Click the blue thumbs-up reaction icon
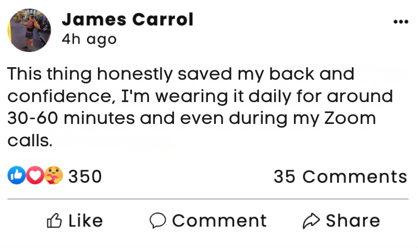Image resolution: width=418 pixels, height=252 pixels. click(x=15, y=176)
